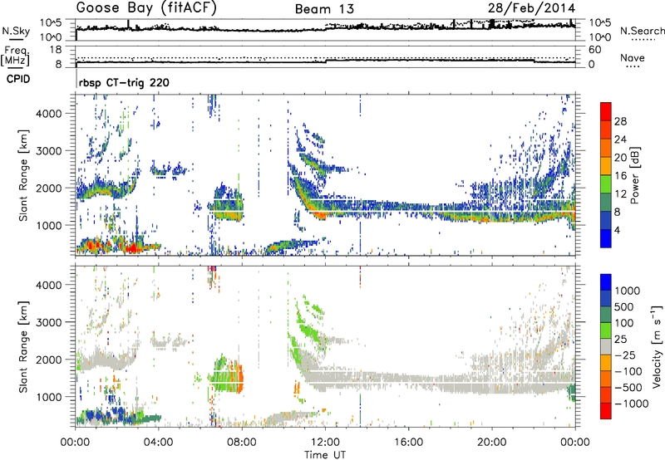Click the 'Slant Range [km]' label of velocity panel
This screenshot has width=665, height=460.
pyautogui.click(x=23, y=346)
